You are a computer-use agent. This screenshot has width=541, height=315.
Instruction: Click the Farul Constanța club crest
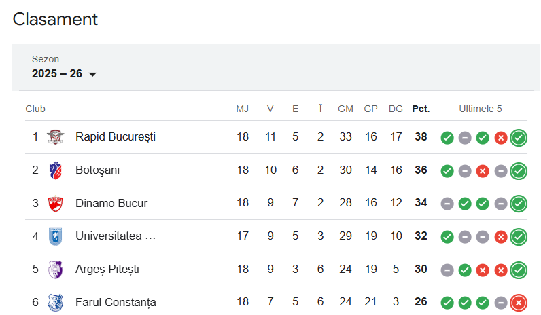pos(55,302)
